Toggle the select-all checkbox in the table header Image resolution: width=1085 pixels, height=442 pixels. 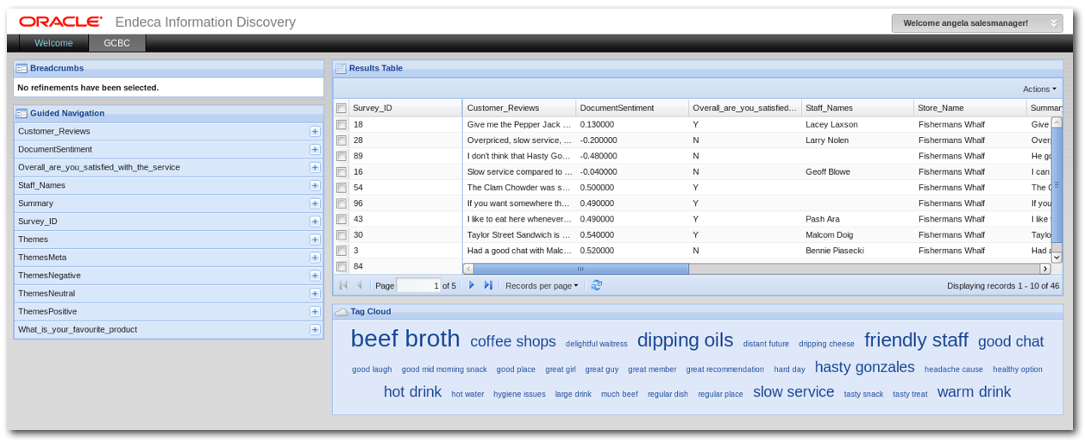click(x=342, y=109)
